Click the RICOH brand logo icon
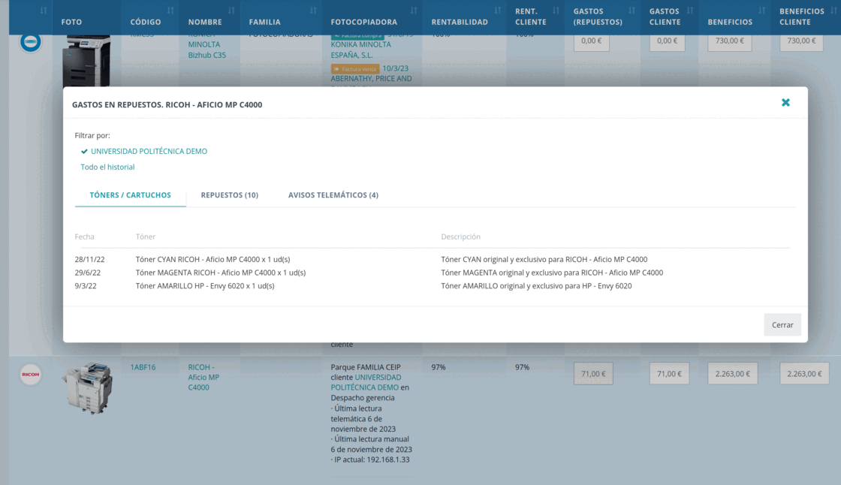 (x=31, y=374)
